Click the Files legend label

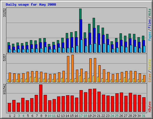pos(150,24)
